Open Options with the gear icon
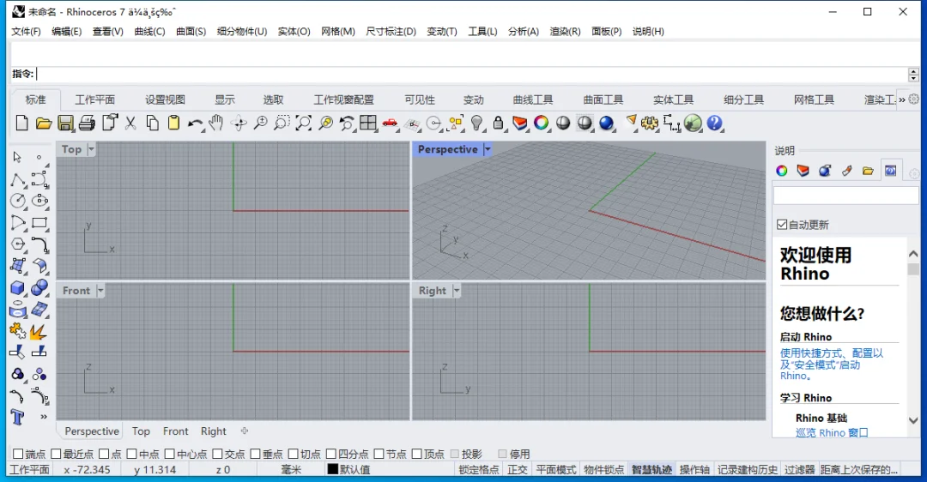927x482 pixels. coord(650,123)
